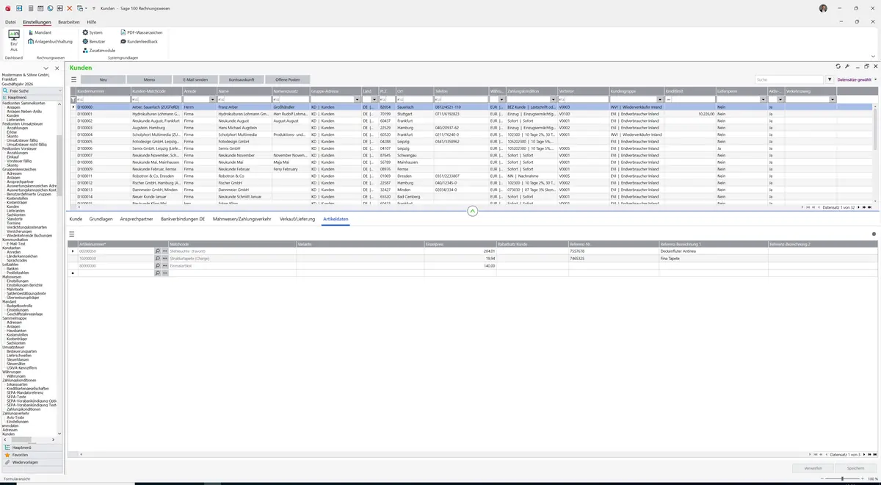Open Zahlungskondition filter dropdown

point(554,99)
